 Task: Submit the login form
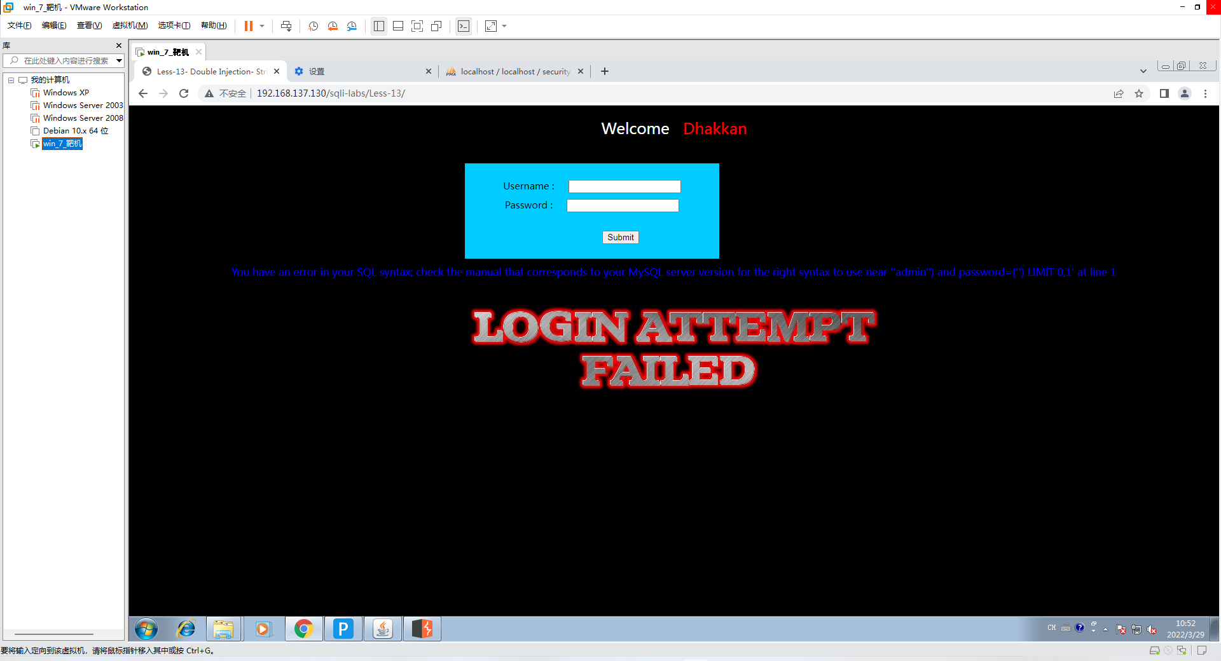[621, 237]
